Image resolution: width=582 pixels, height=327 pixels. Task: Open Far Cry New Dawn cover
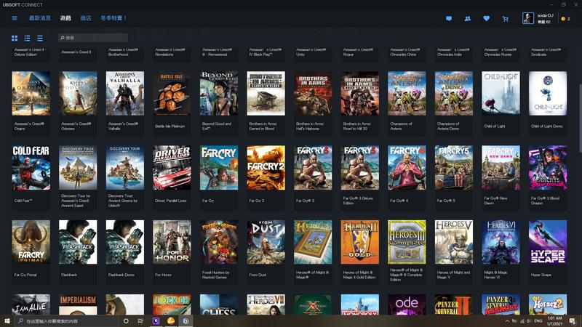pyautogui.click(x=501, y=168)
